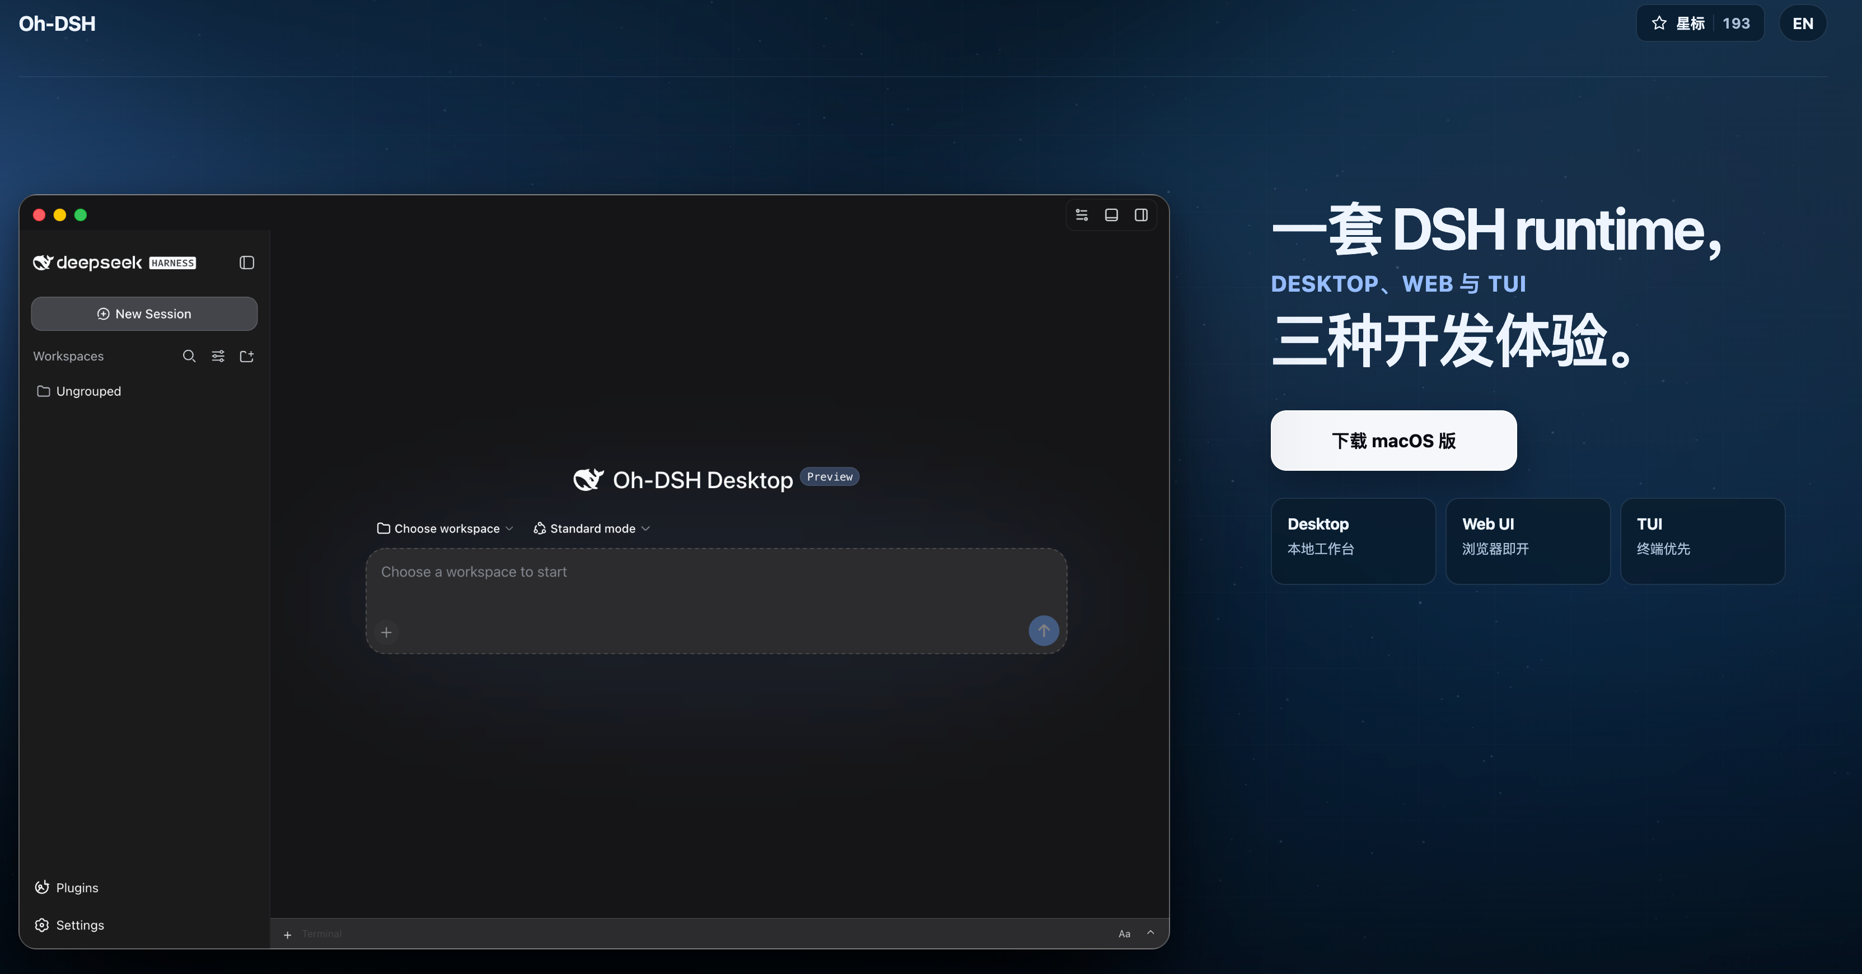Click the plus attachment button in the prompt box
This screenshot has height=974, width=1862.
coord(386,632)
